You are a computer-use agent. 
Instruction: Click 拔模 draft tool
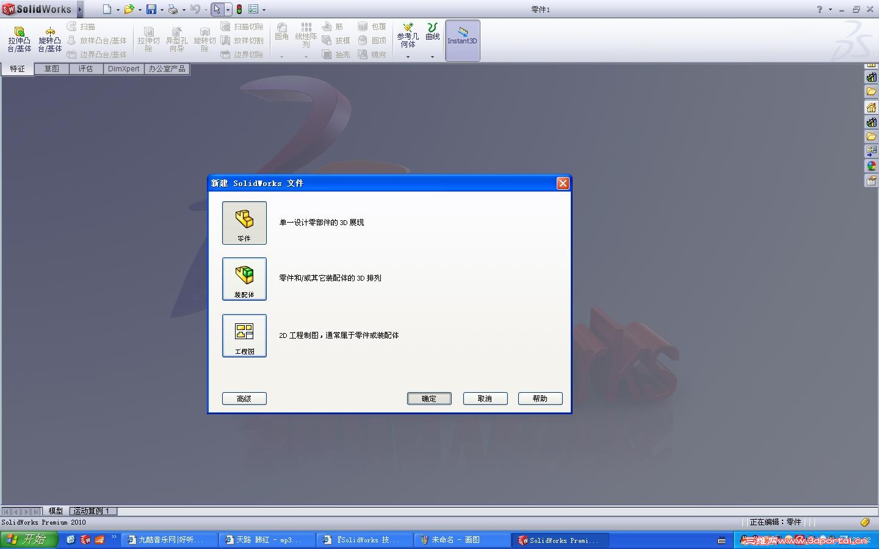pyautogui.click(x=336, y=41)
